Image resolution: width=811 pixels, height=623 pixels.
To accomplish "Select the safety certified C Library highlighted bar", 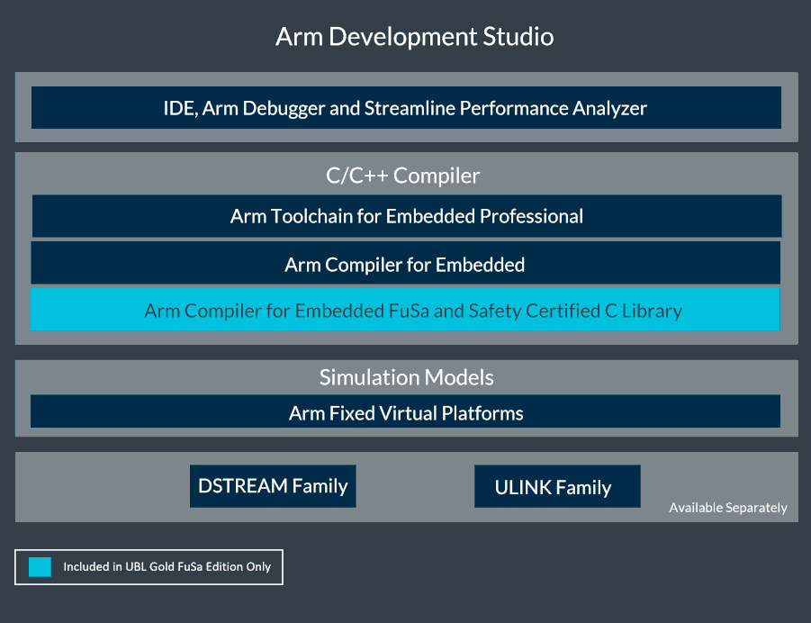I will [x=406, y=310].
